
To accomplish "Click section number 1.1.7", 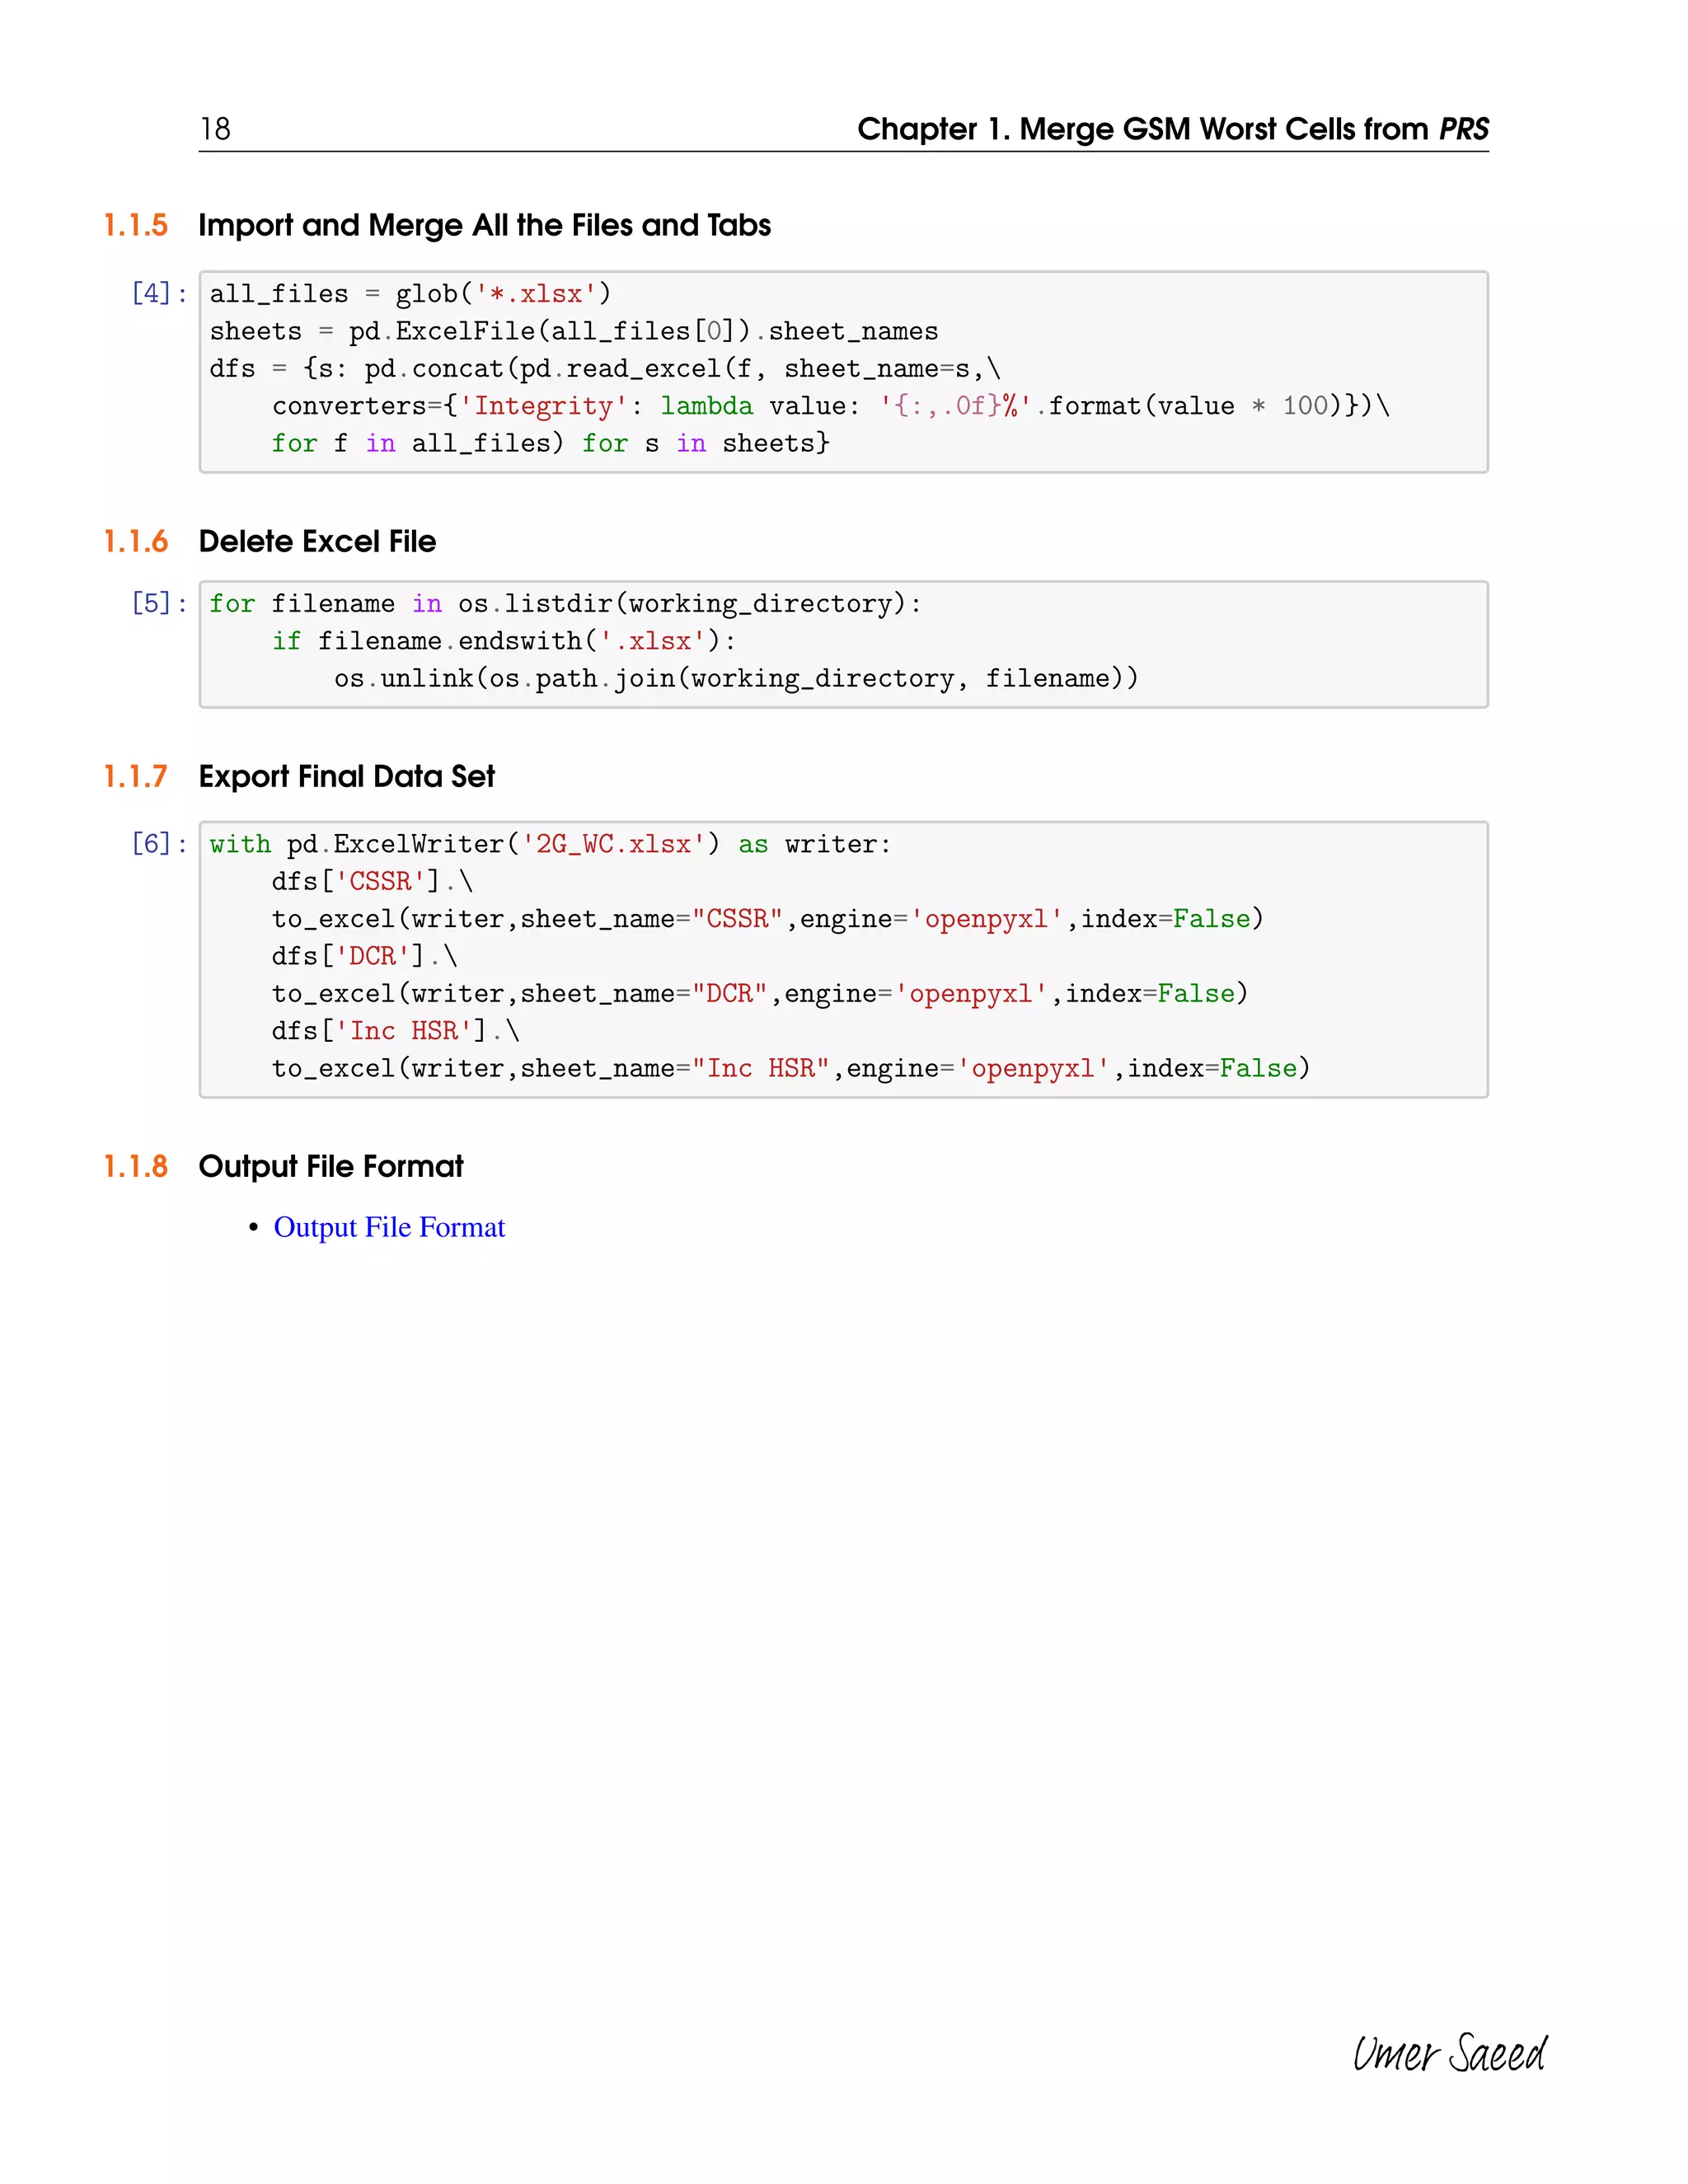I will tap(136, 776).
